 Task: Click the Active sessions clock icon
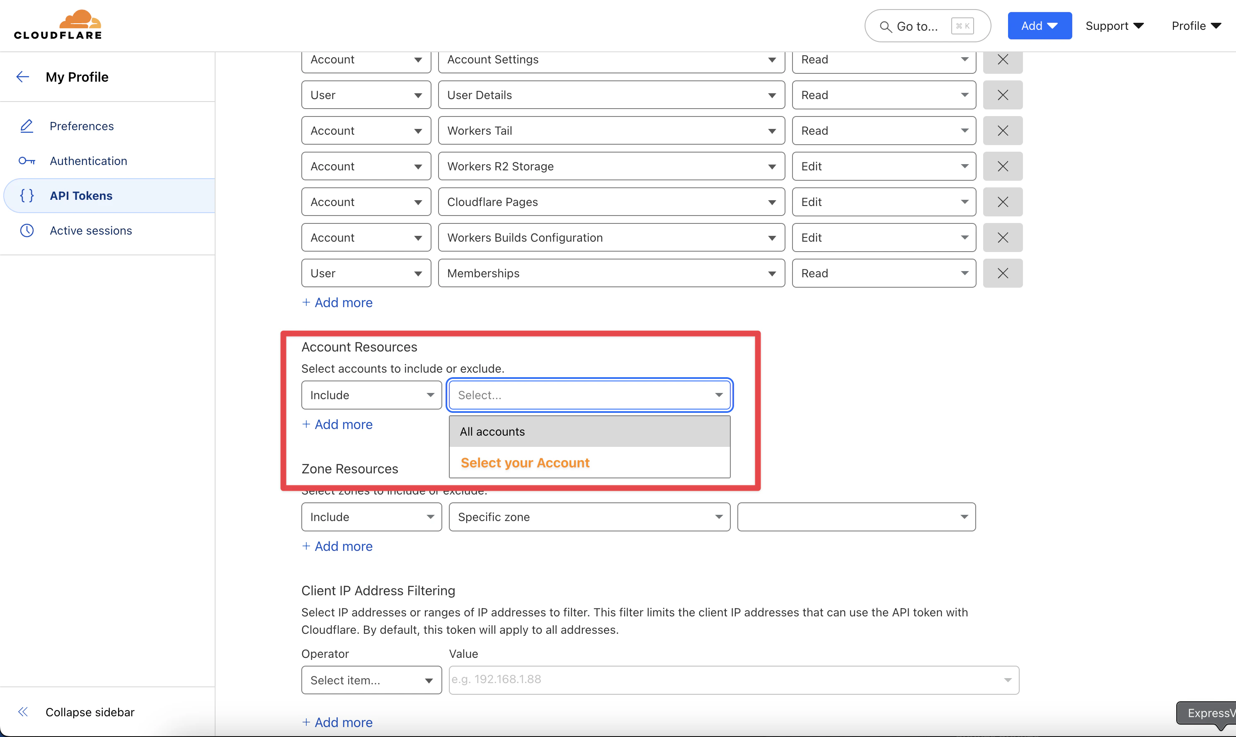(x=26, y=230)
